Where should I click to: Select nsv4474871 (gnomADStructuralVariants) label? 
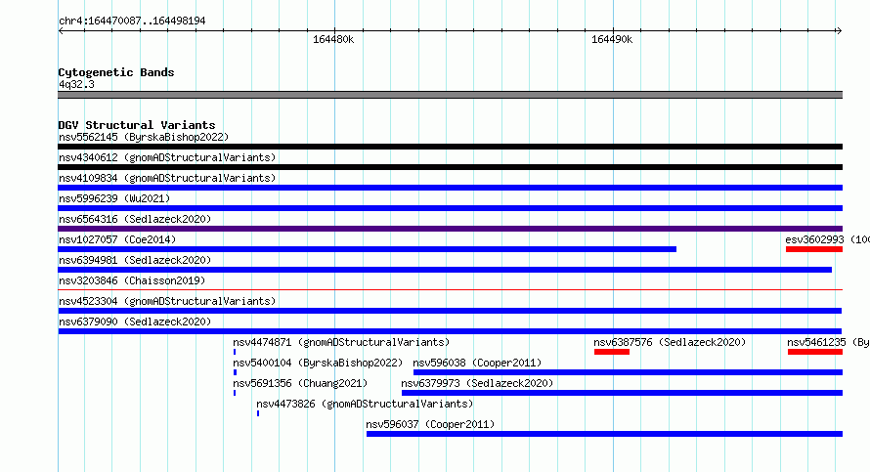tap(341, 342)
